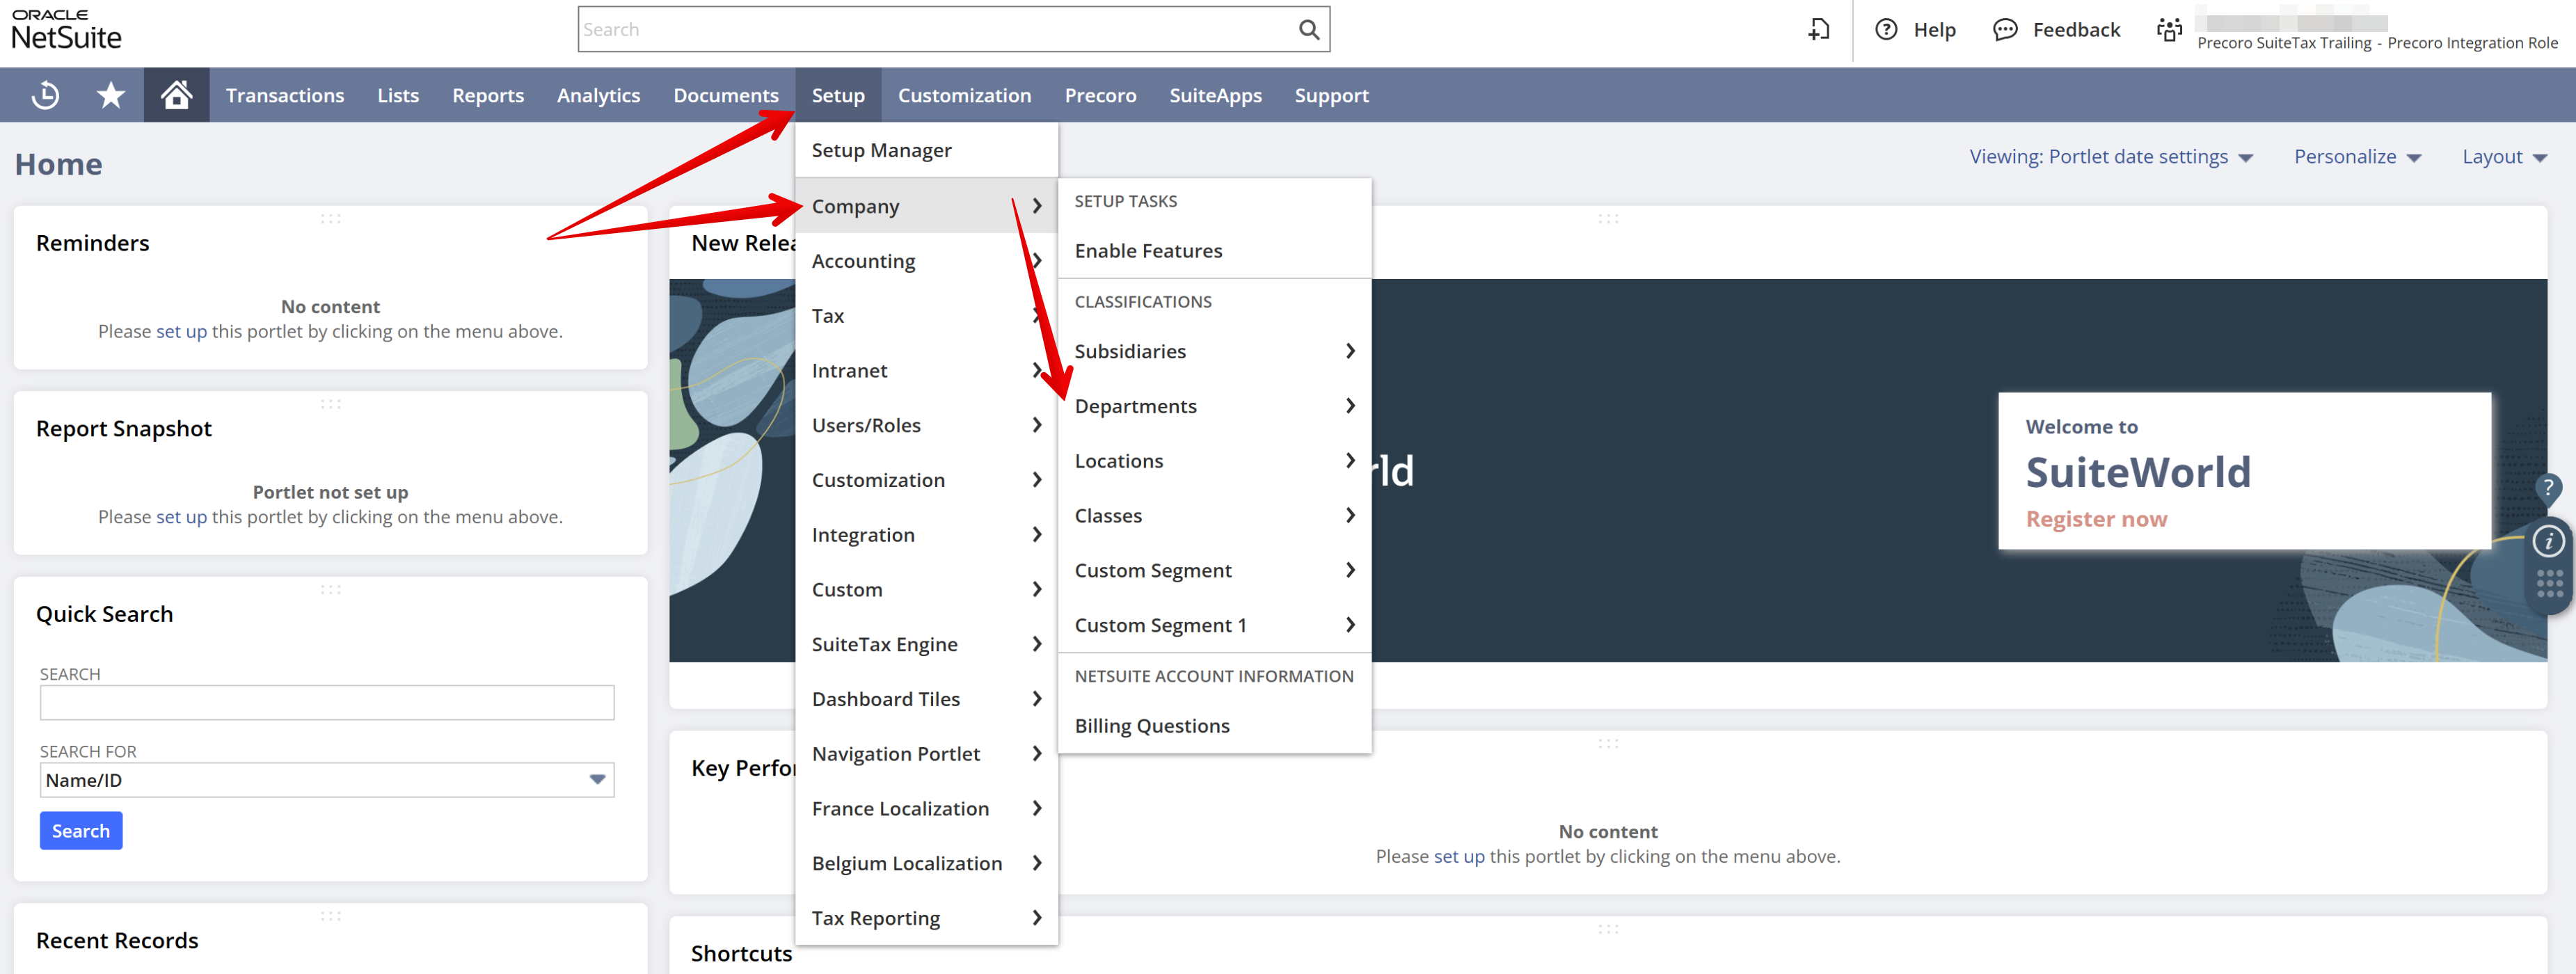Viewport: 2576px width, 974px height.
Task: Open the top Customization menu
Action: (x=964, y=95)
